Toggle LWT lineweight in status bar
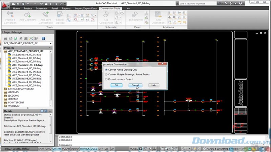 coord(107,149)
